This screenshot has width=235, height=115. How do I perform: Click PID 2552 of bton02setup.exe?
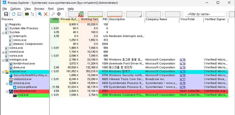point(105,91)
